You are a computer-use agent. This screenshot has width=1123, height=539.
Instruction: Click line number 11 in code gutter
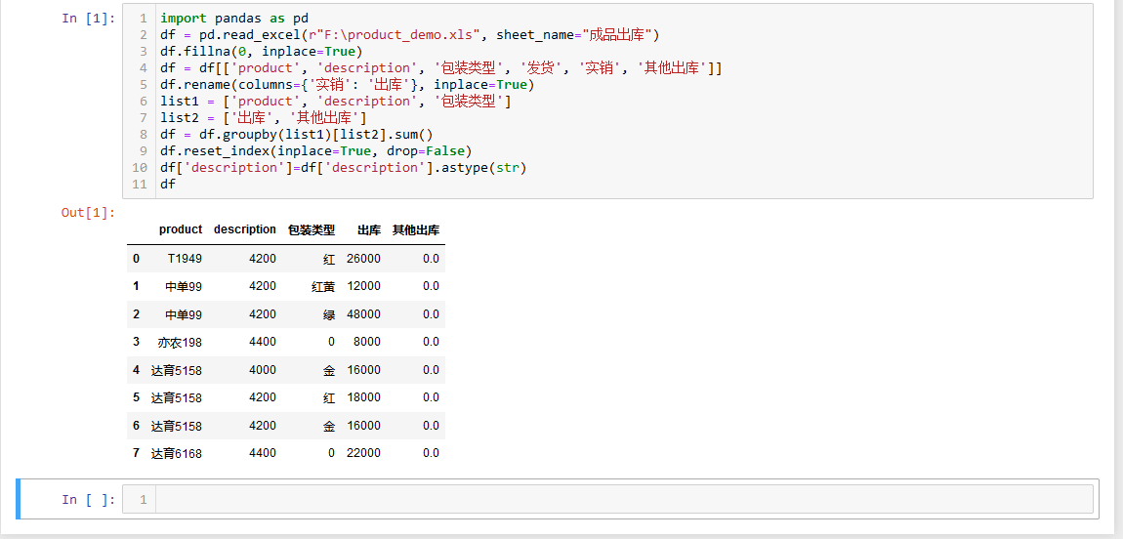click(144, 184)
